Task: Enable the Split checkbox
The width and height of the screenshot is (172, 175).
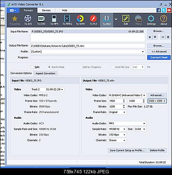Action: (32, 67)
